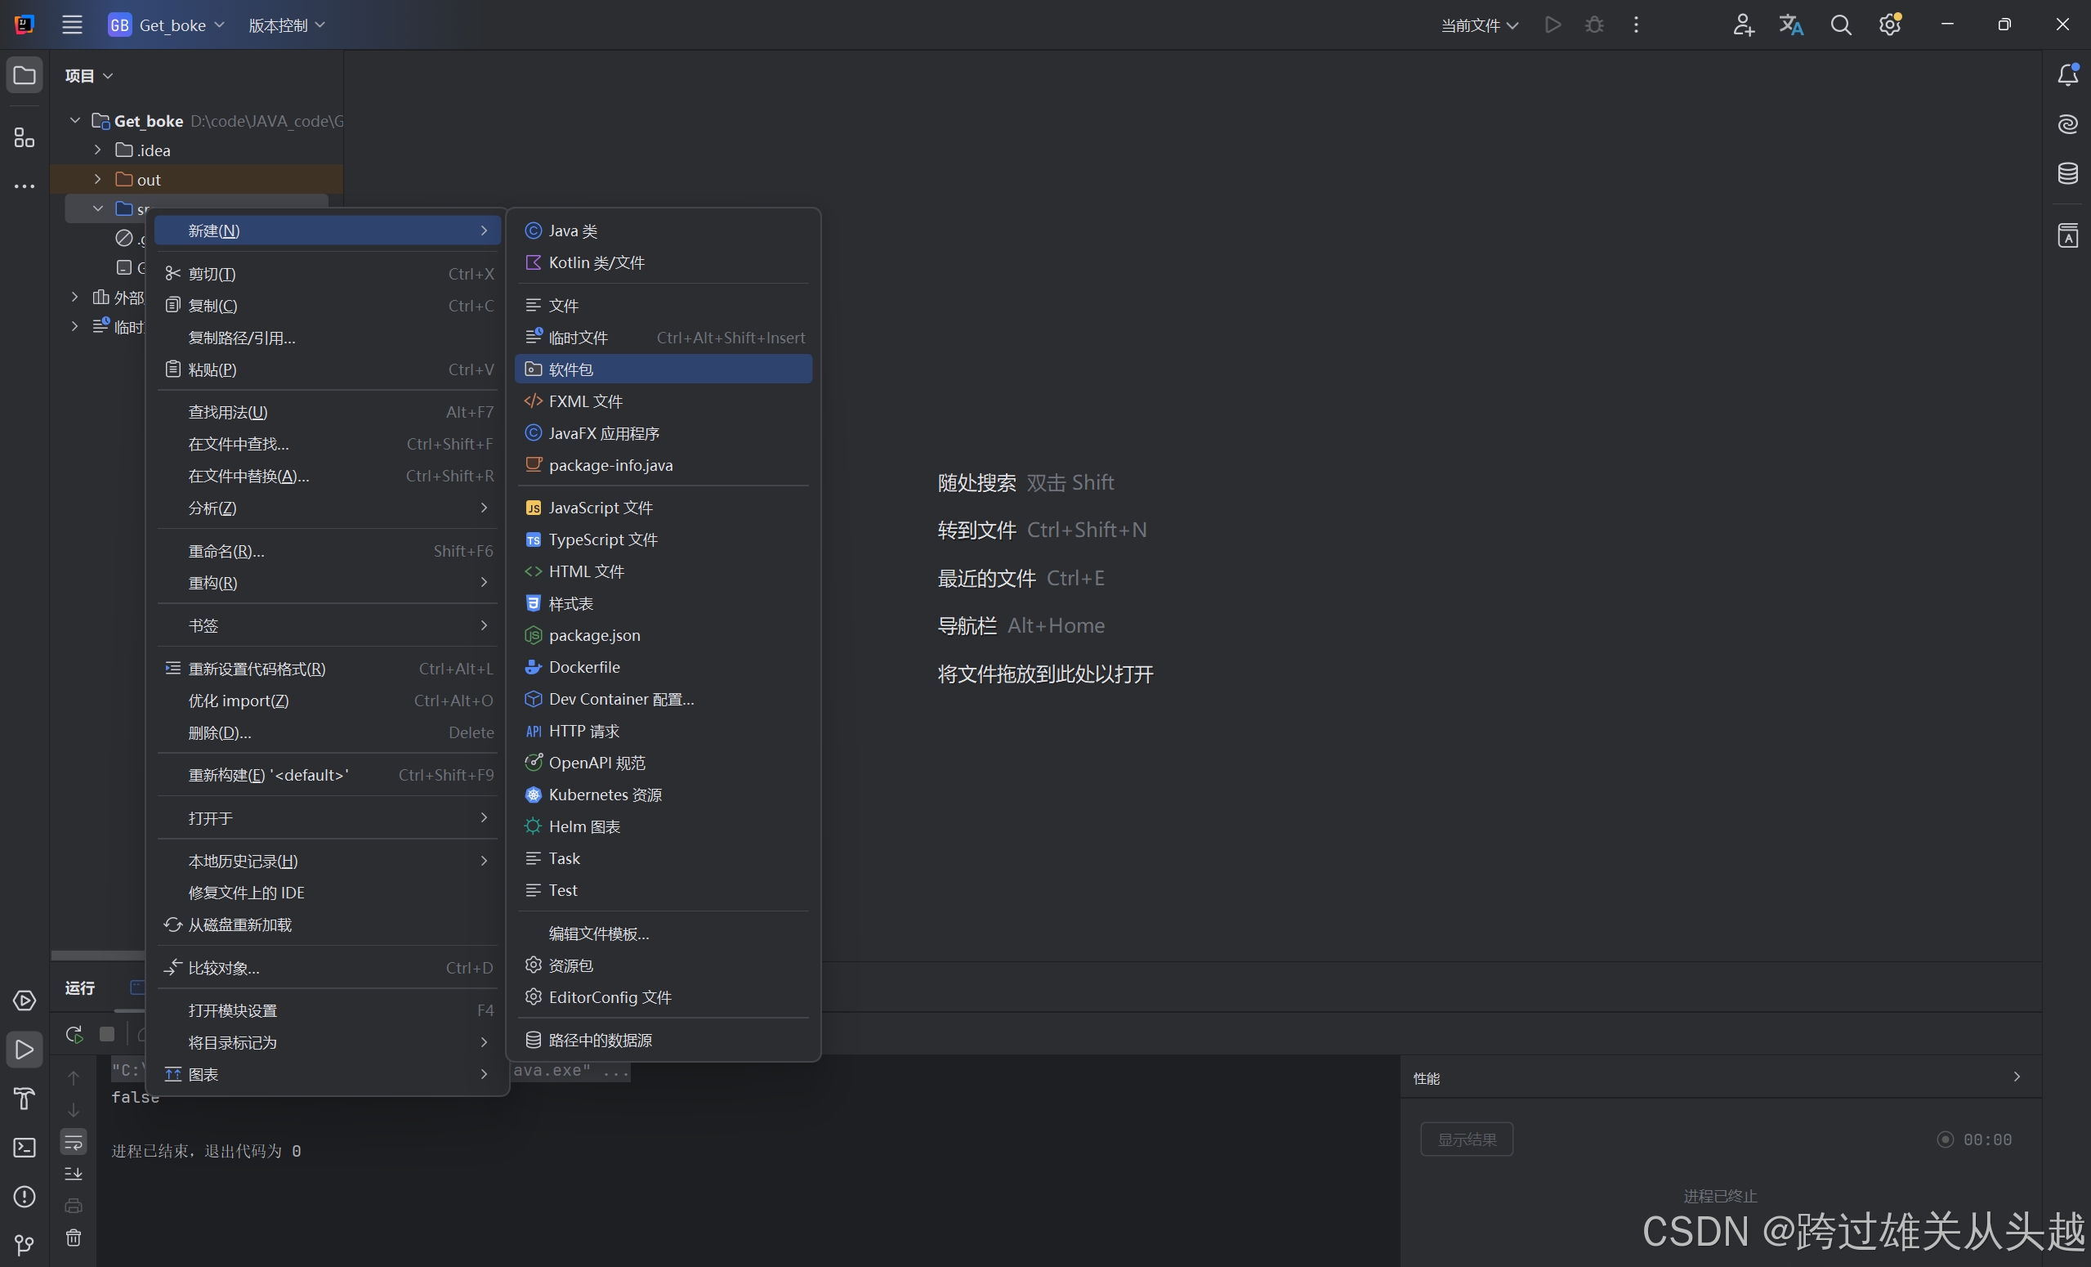Screen dimensions: 2091x1267
Task: Expand the out folder in the project tree
Action: click(x=97, y=179)
